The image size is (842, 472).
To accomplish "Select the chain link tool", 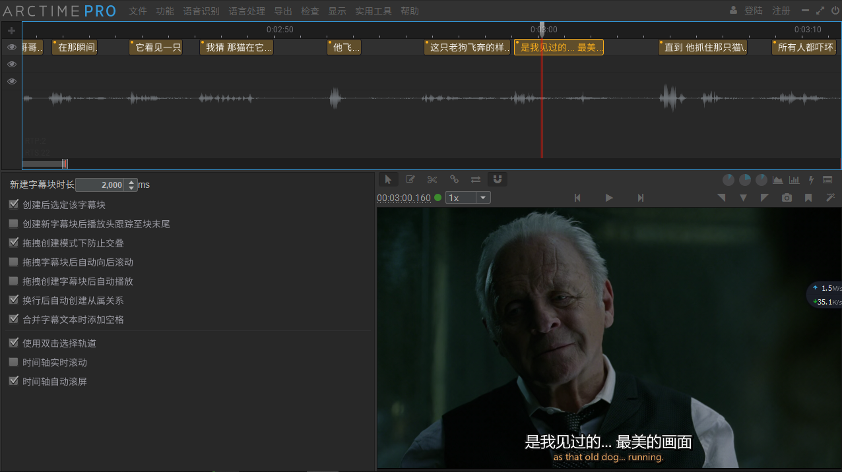I will pyautogui.click(x=454, y=179).
